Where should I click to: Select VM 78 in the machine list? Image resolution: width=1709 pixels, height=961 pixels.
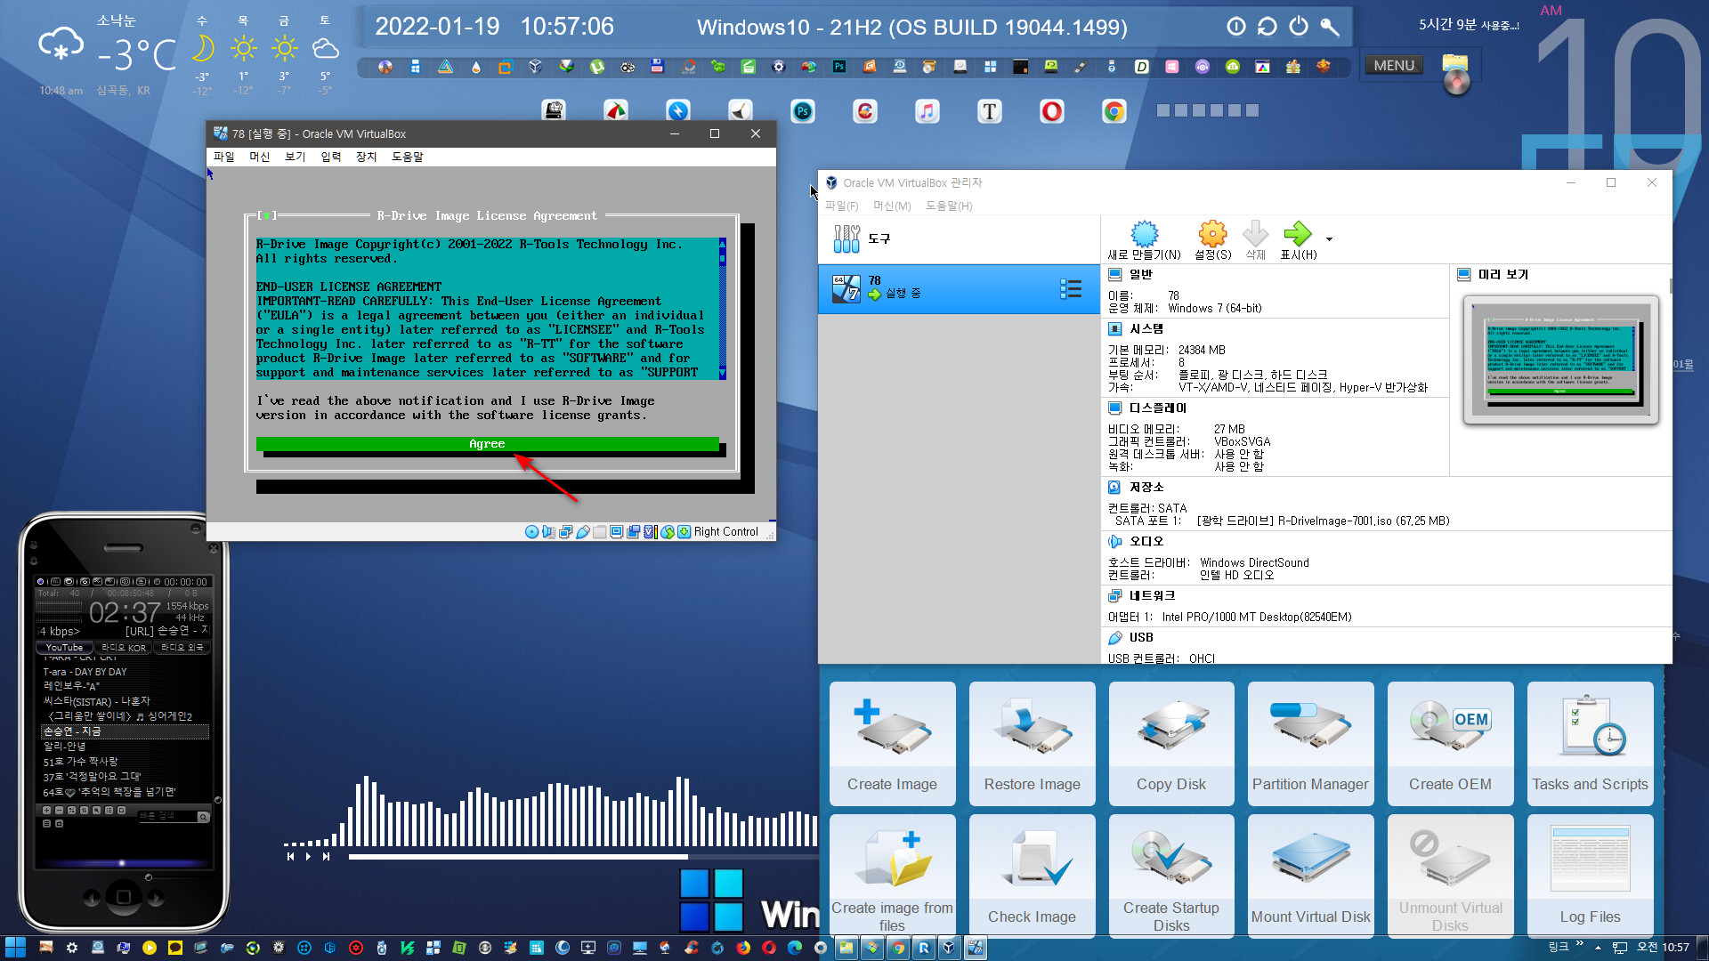click(x=959, y=288)
